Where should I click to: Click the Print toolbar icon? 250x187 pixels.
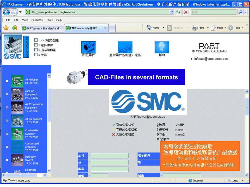point(195,28)
